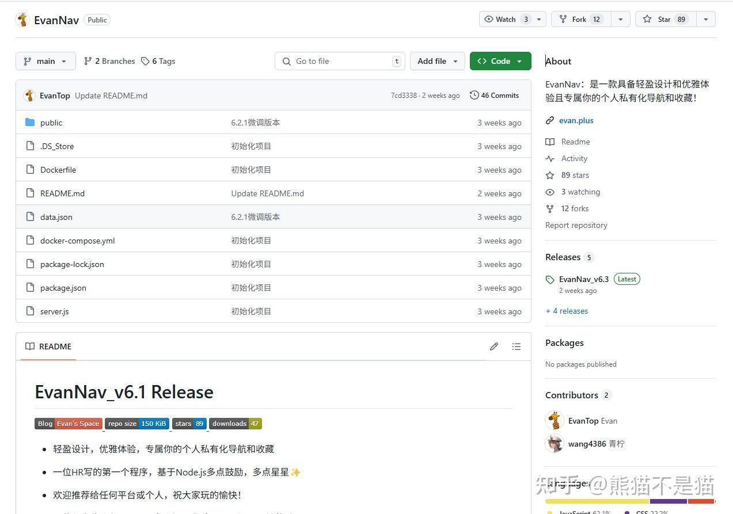Click the public folder icon
This screenshot has width=733, height=514.
[30, 122]
